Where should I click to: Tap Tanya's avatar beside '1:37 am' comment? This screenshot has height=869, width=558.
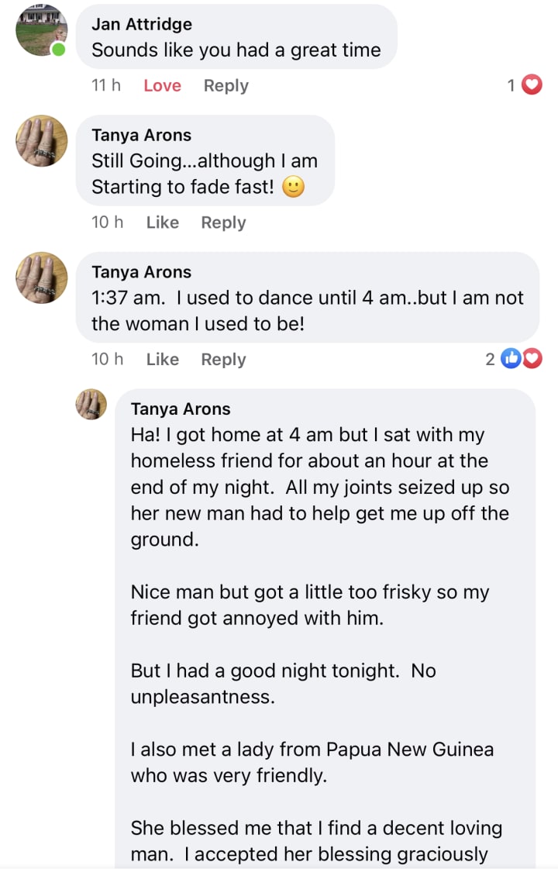tap(41, 278)
